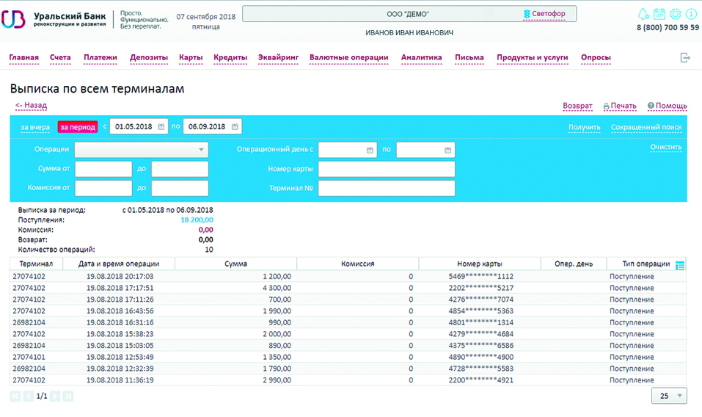Click the notification bell icon
This screenshot has height=417, width=702.
643,14
